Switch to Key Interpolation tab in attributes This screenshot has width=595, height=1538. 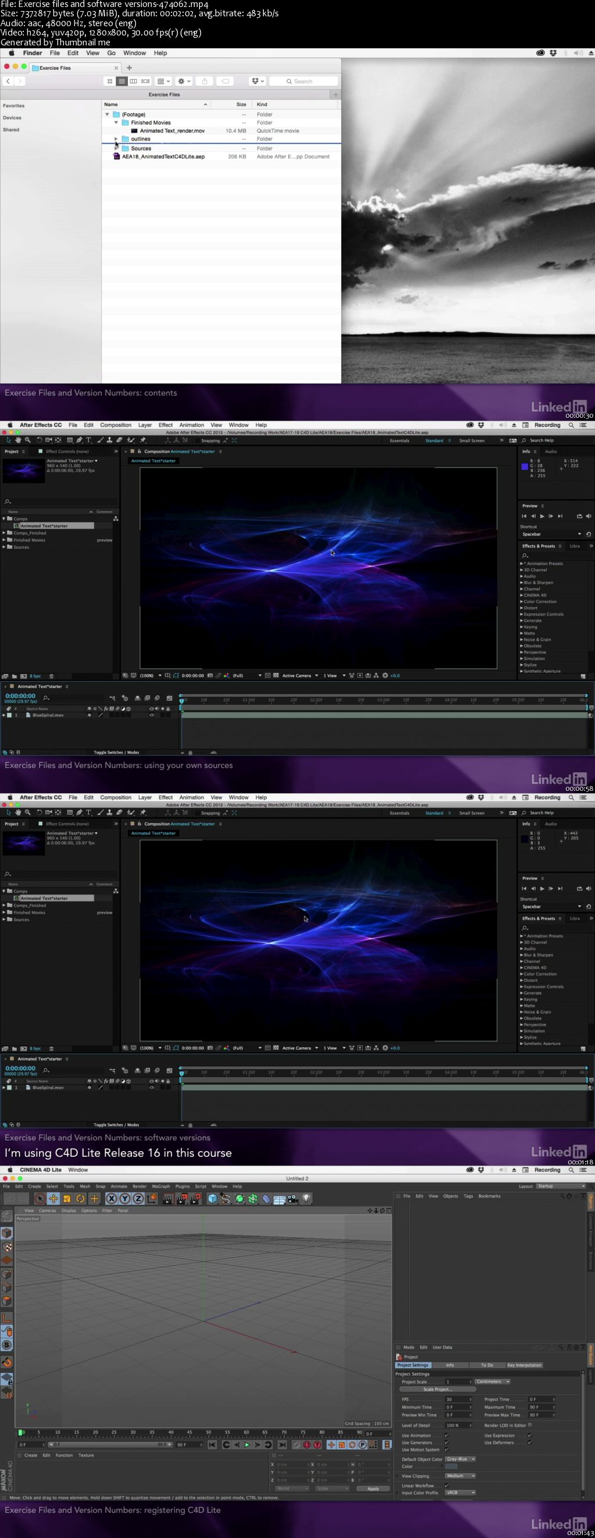point(525,1365)
